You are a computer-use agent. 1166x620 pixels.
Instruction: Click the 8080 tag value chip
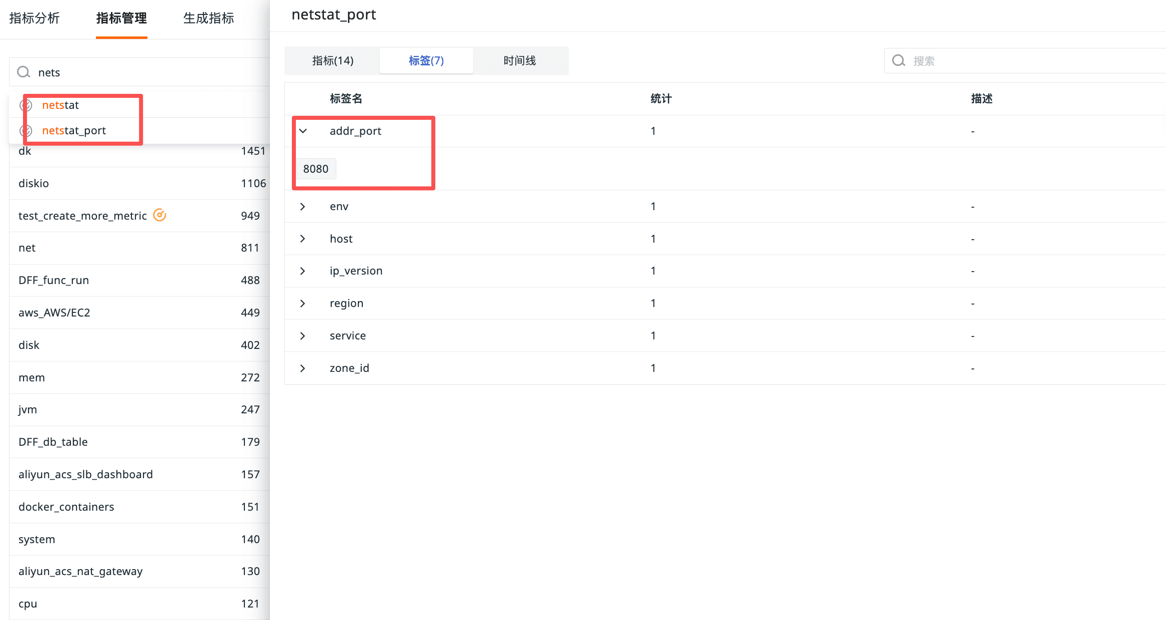click(315, 169)
